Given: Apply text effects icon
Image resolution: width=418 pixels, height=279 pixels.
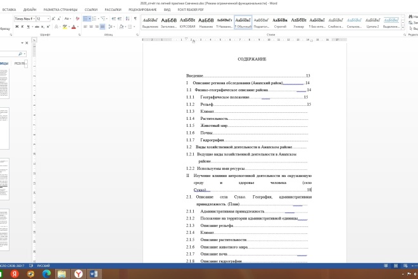Looking at the screenshot, I should click(x=56, y=27).
